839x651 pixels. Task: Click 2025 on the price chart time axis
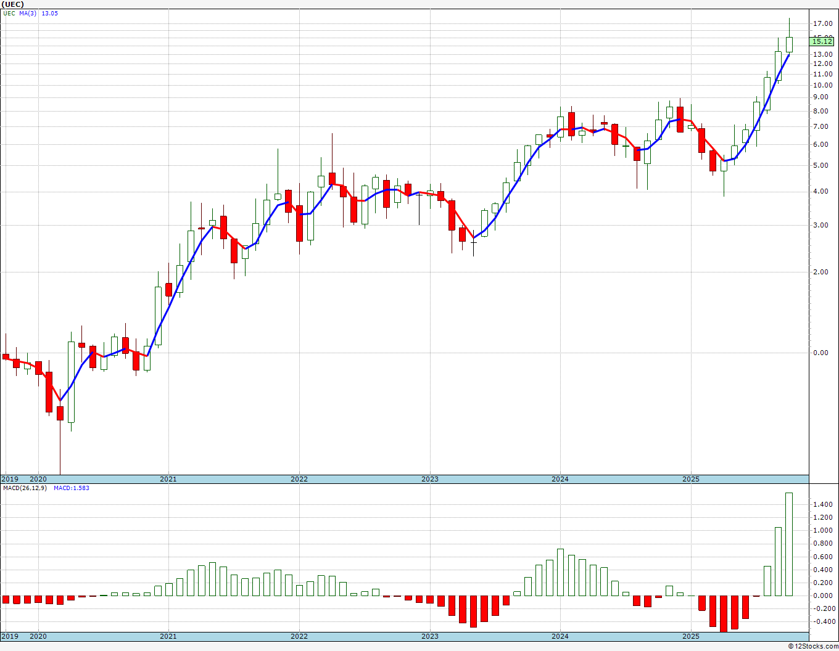point(691,479)
